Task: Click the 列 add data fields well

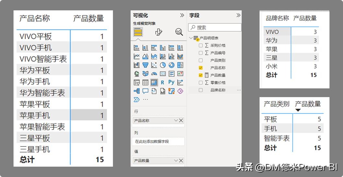Action: (x=159, y=141)
